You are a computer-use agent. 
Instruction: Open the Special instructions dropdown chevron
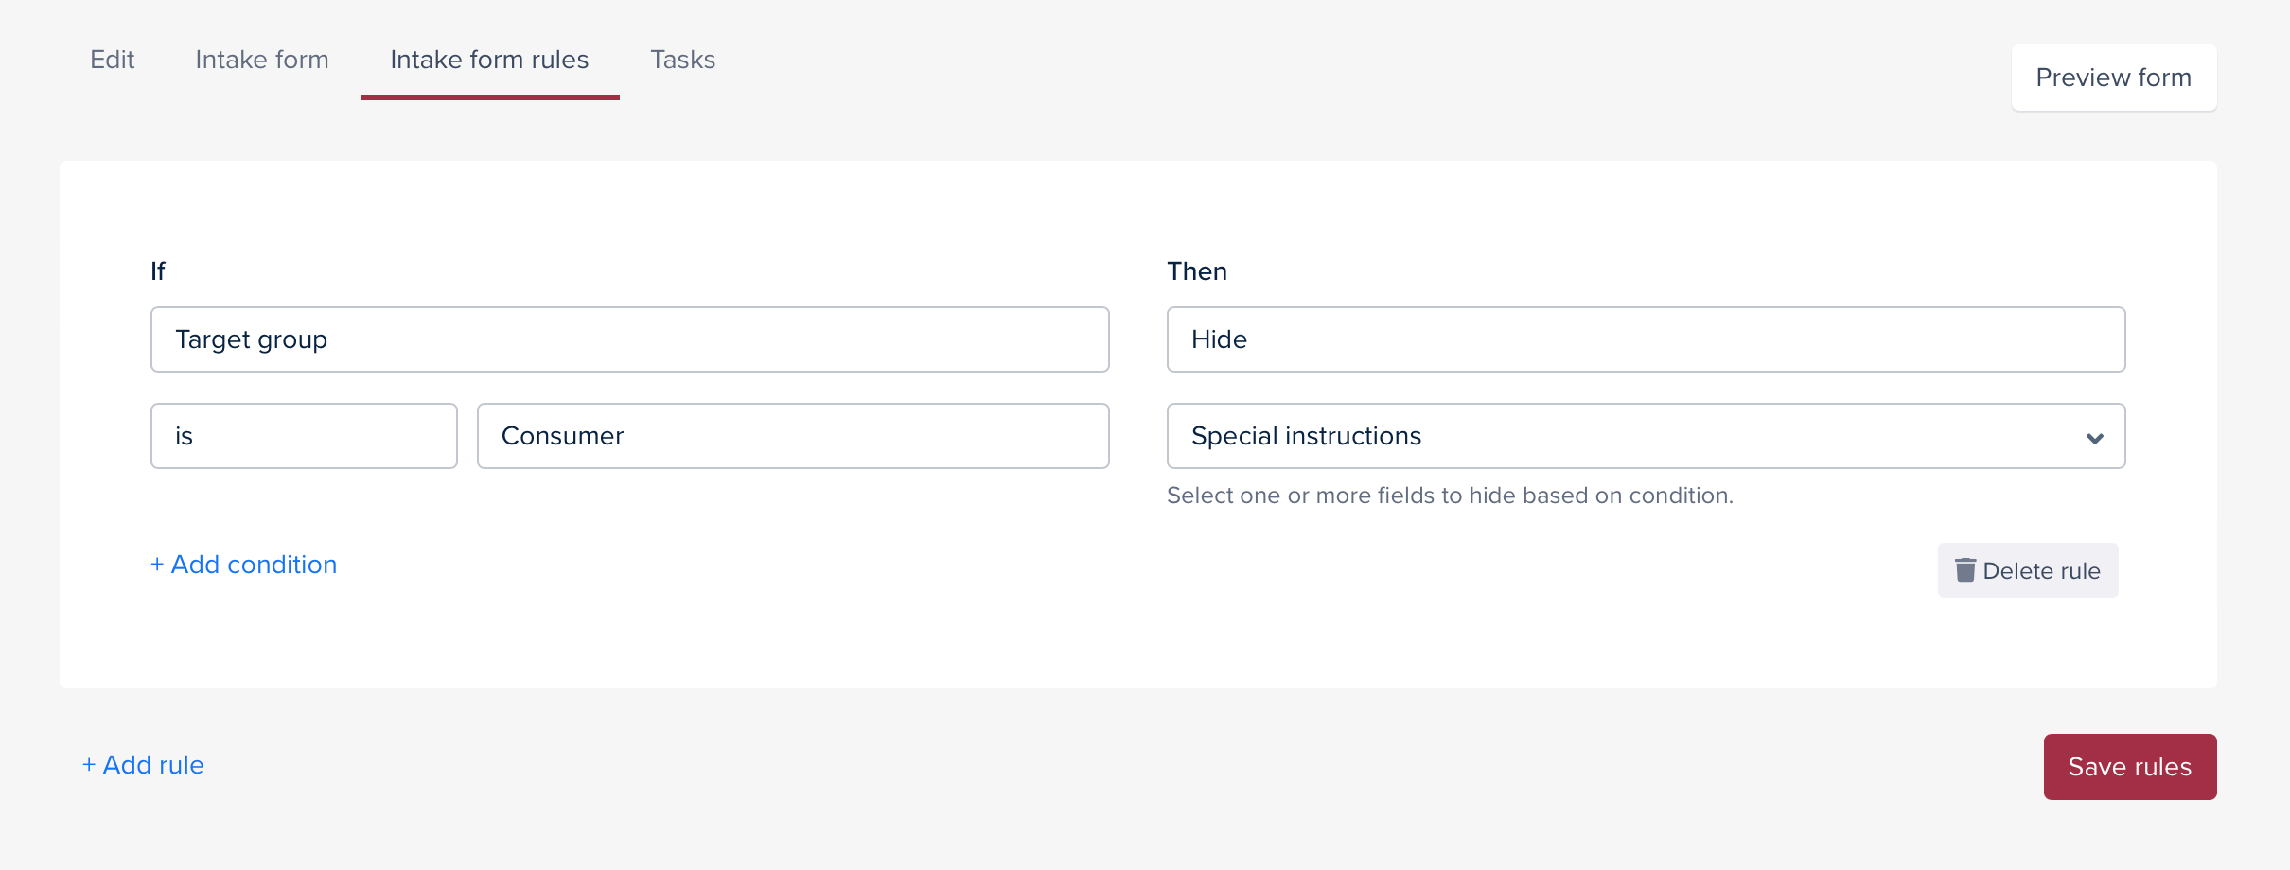pos(2095,437)
